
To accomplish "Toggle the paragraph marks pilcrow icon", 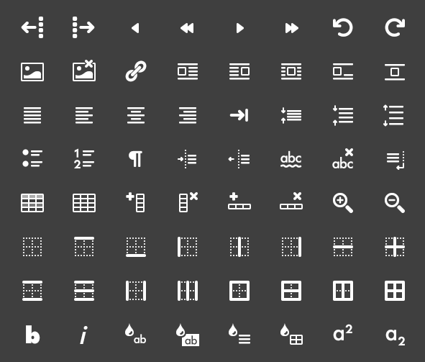I will (x=135, y=159).
